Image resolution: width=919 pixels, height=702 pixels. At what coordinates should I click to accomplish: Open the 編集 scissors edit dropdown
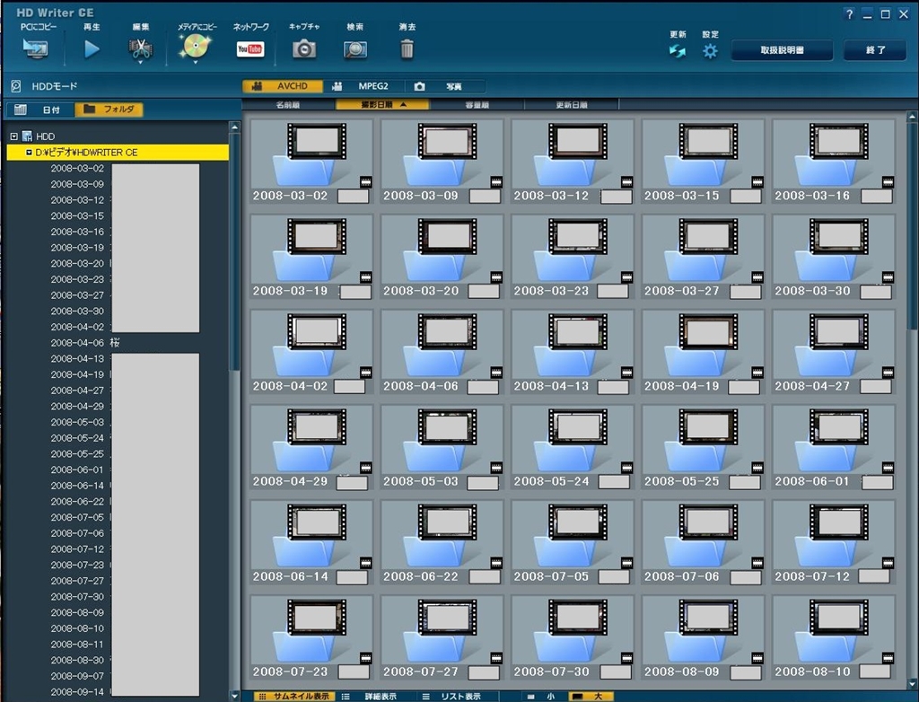pyautogui.click(x=141, y=50)
